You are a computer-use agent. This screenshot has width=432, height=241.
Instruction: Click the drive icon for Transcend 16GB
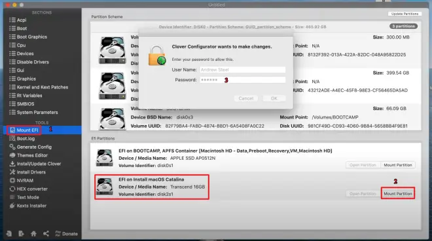click(x=104, y=186)
